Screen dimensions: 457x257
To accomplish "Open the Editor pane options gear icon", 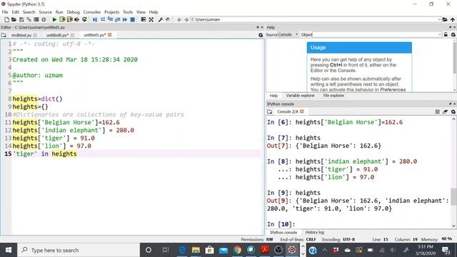I will [x=261, y=35].
